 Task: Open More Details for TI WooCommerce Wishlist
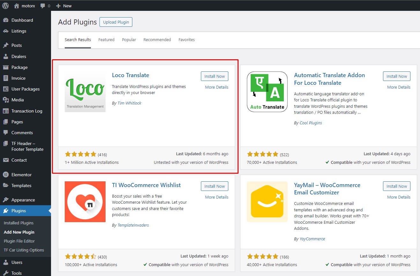[217, 197]
